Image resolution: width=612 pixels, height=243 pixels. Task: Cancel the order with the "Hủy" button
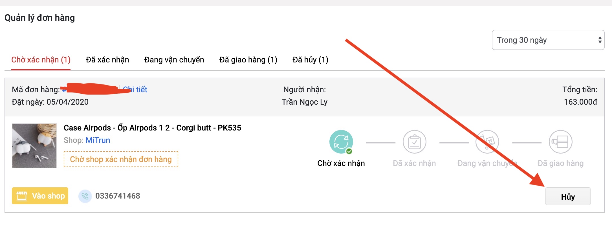pyautogui.click(x=568, y=197)
